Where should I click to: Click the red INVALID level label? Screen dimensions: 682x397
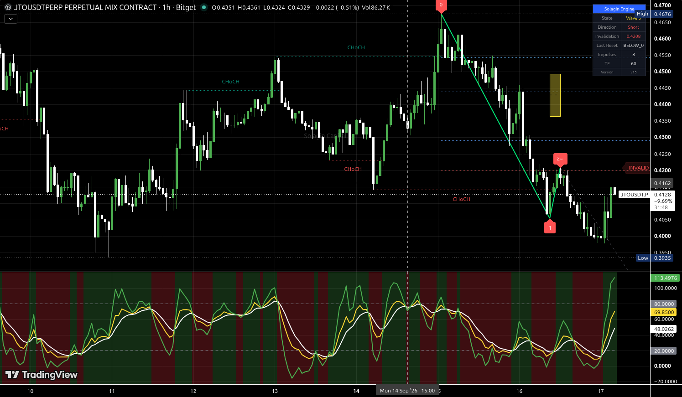(638, 168)
